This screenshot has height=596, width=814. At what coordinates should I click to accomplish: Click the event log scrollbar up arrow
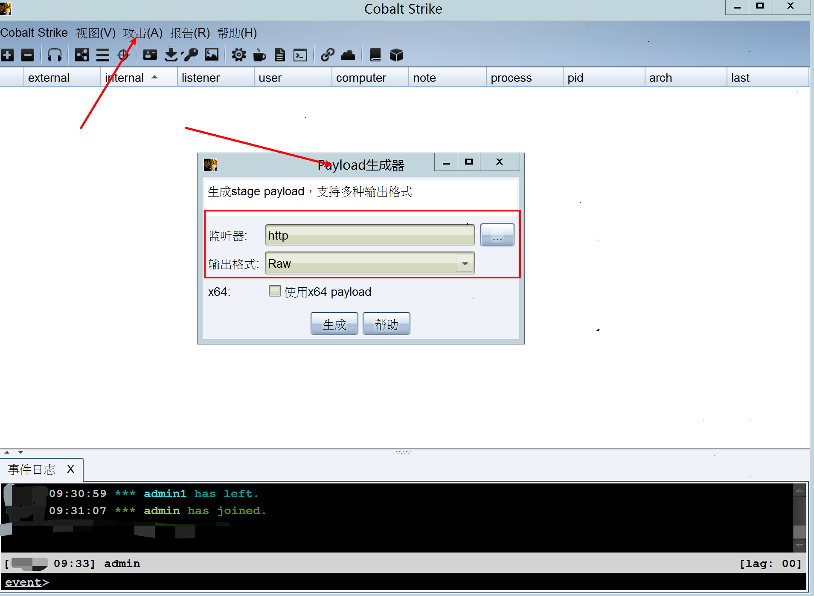tap(799, 490)
